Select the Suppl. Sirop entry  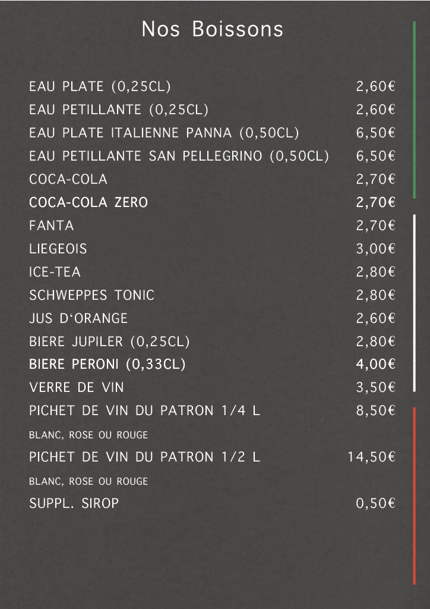pos(74,504)
